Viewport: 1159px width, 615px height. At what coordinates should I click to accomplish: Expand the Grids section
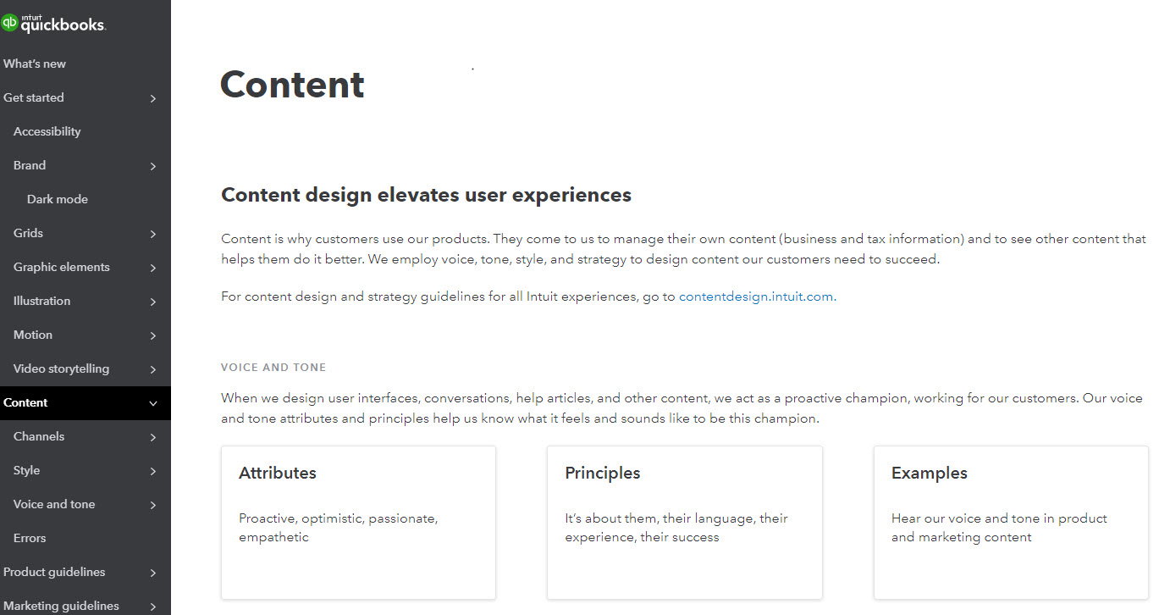tap(153, 234)
